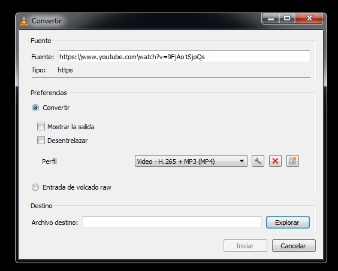The width and height of the screenshot is (338, 271).
Task: Open the Perfil dropdown list
Action: point(191,161)
